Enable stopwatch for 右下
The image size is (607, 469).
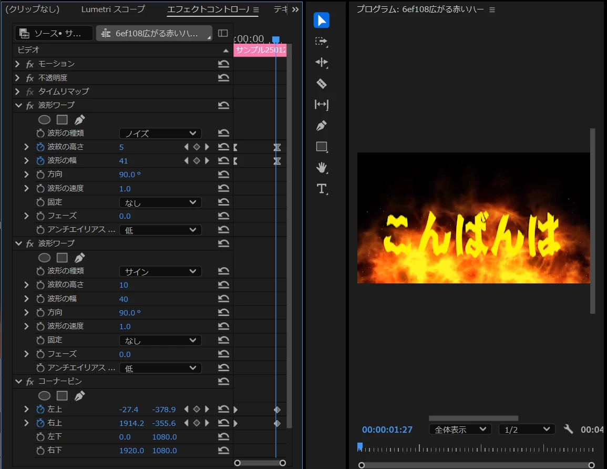coord(40,451)
